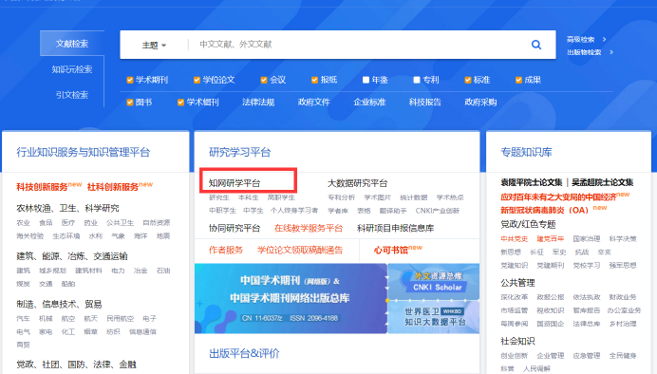Open 社会知识 heading link
The height and width of the screenshot is (374, 657).
coord(517,342)
